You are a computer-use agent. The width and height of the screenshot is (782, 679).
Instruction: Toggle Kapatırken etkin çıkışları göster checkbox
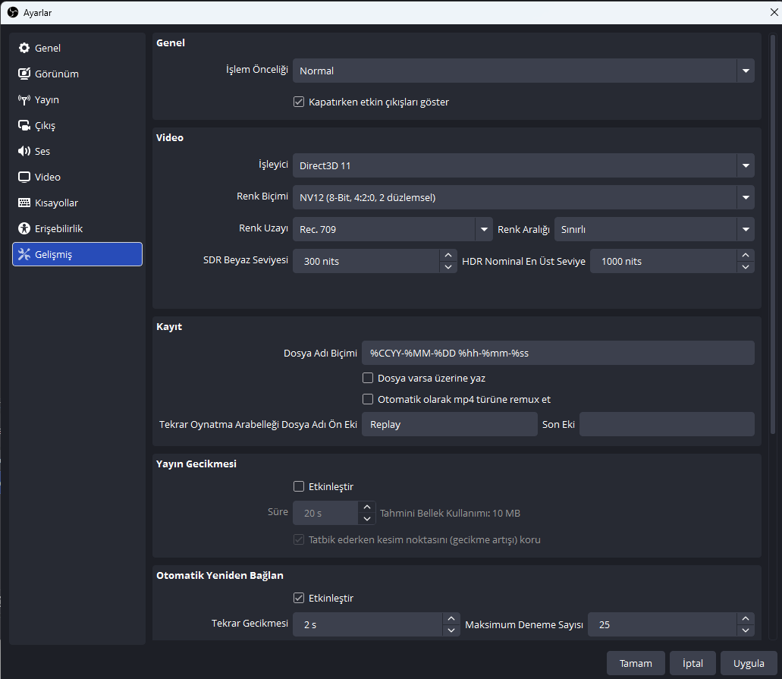299,102
